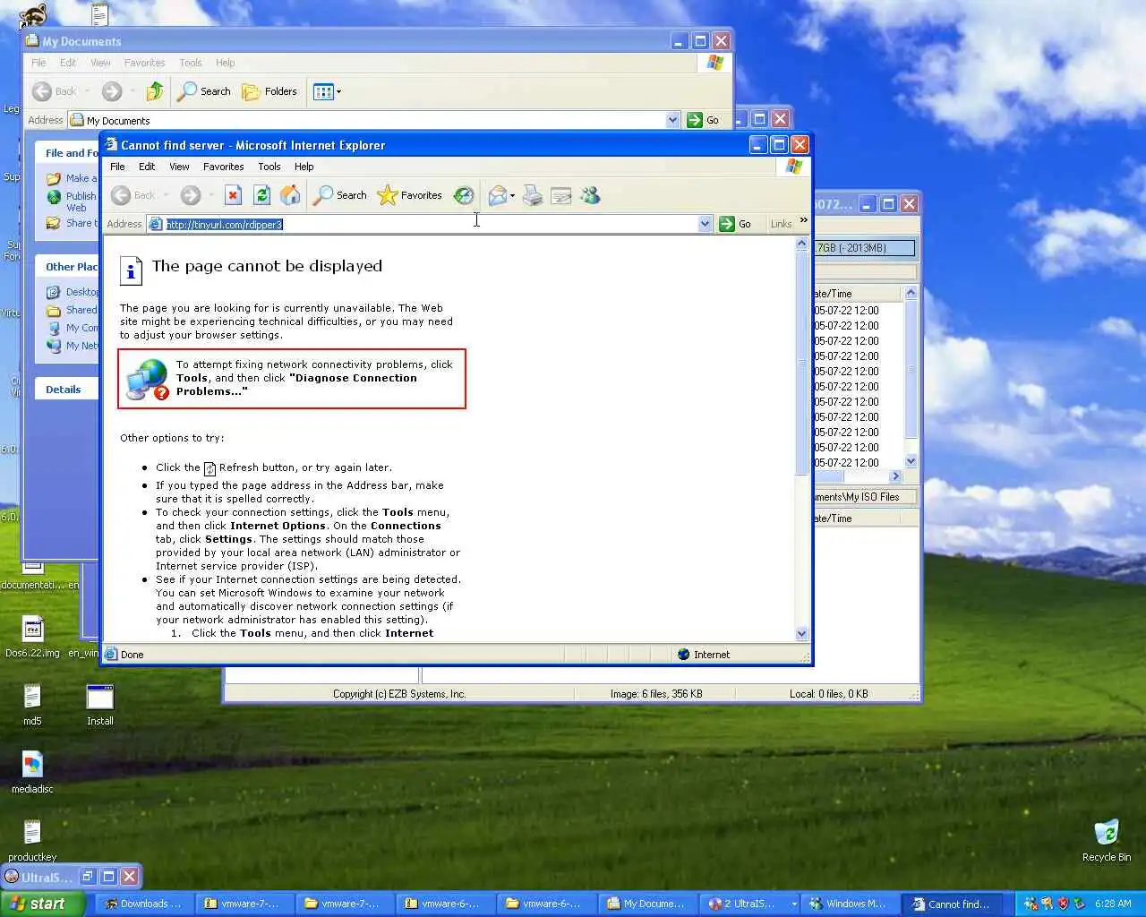The height and width of the screenshot is (917, 1146).
Task: Open the UltraISO taskbar group dropdown
Action: tap(793, 904)
